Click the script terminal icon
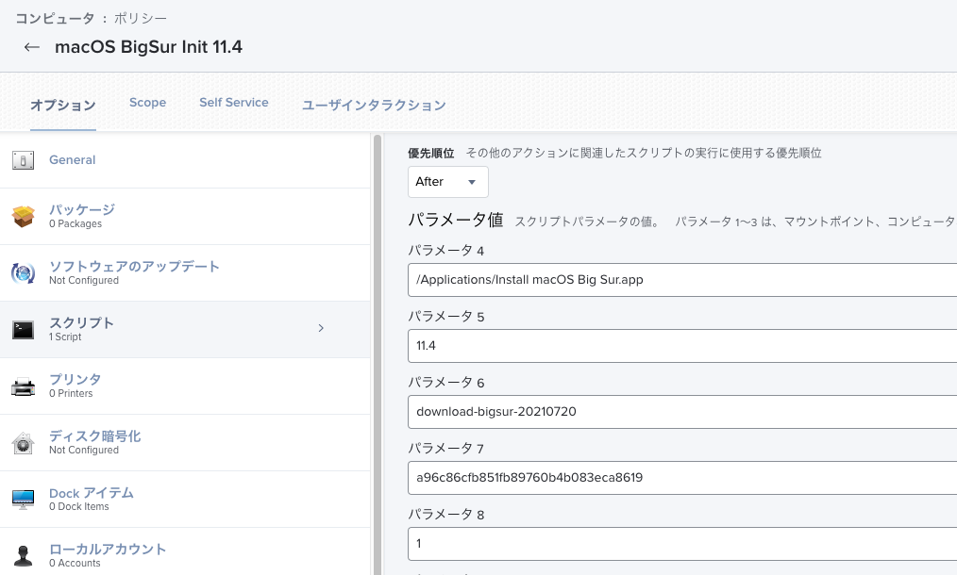Screen dimensions: 957x575 [24, 330]
